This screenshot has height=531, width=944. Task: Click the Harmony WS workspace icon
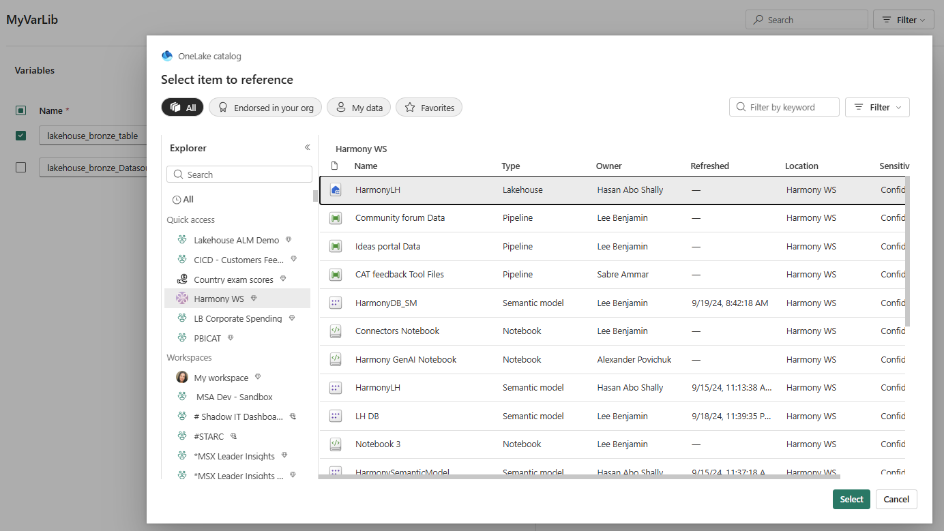tap(182, 299)
